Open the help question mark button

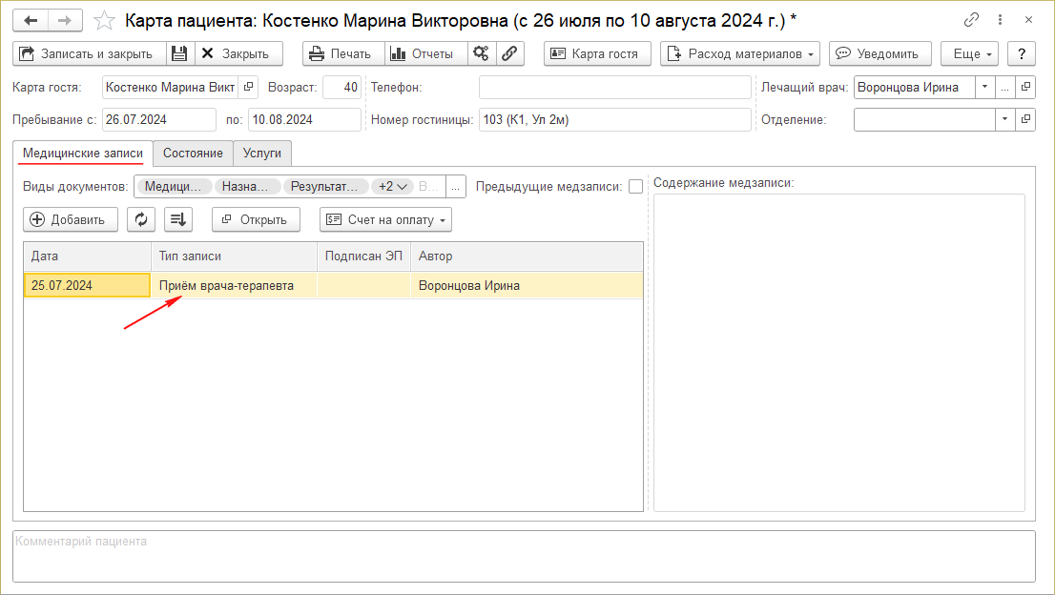click(1022, 53)
